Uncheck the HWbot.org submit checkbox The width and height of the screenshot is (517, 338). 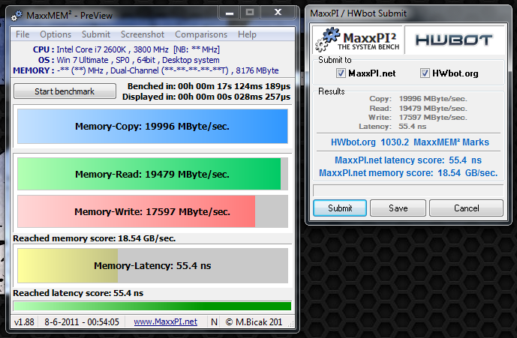(425, 73)
